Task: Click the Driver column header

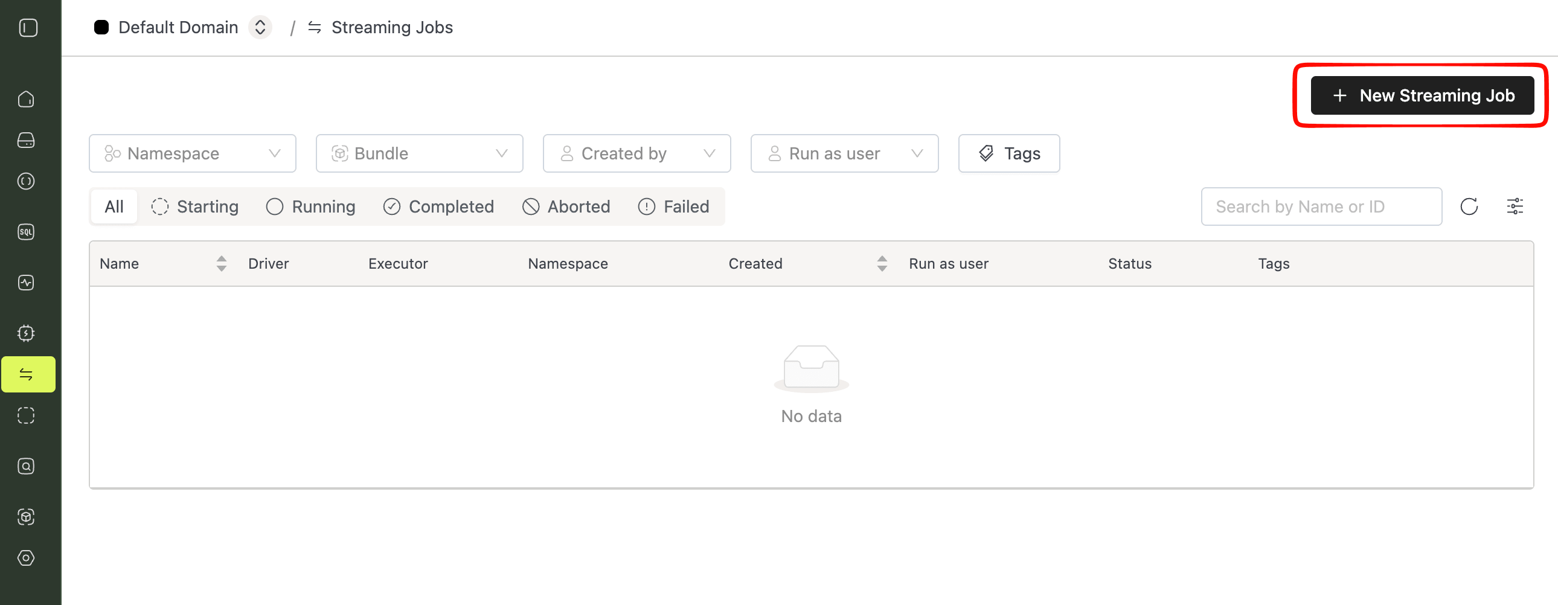Action: pyautogui.click(x=269, y=263)
